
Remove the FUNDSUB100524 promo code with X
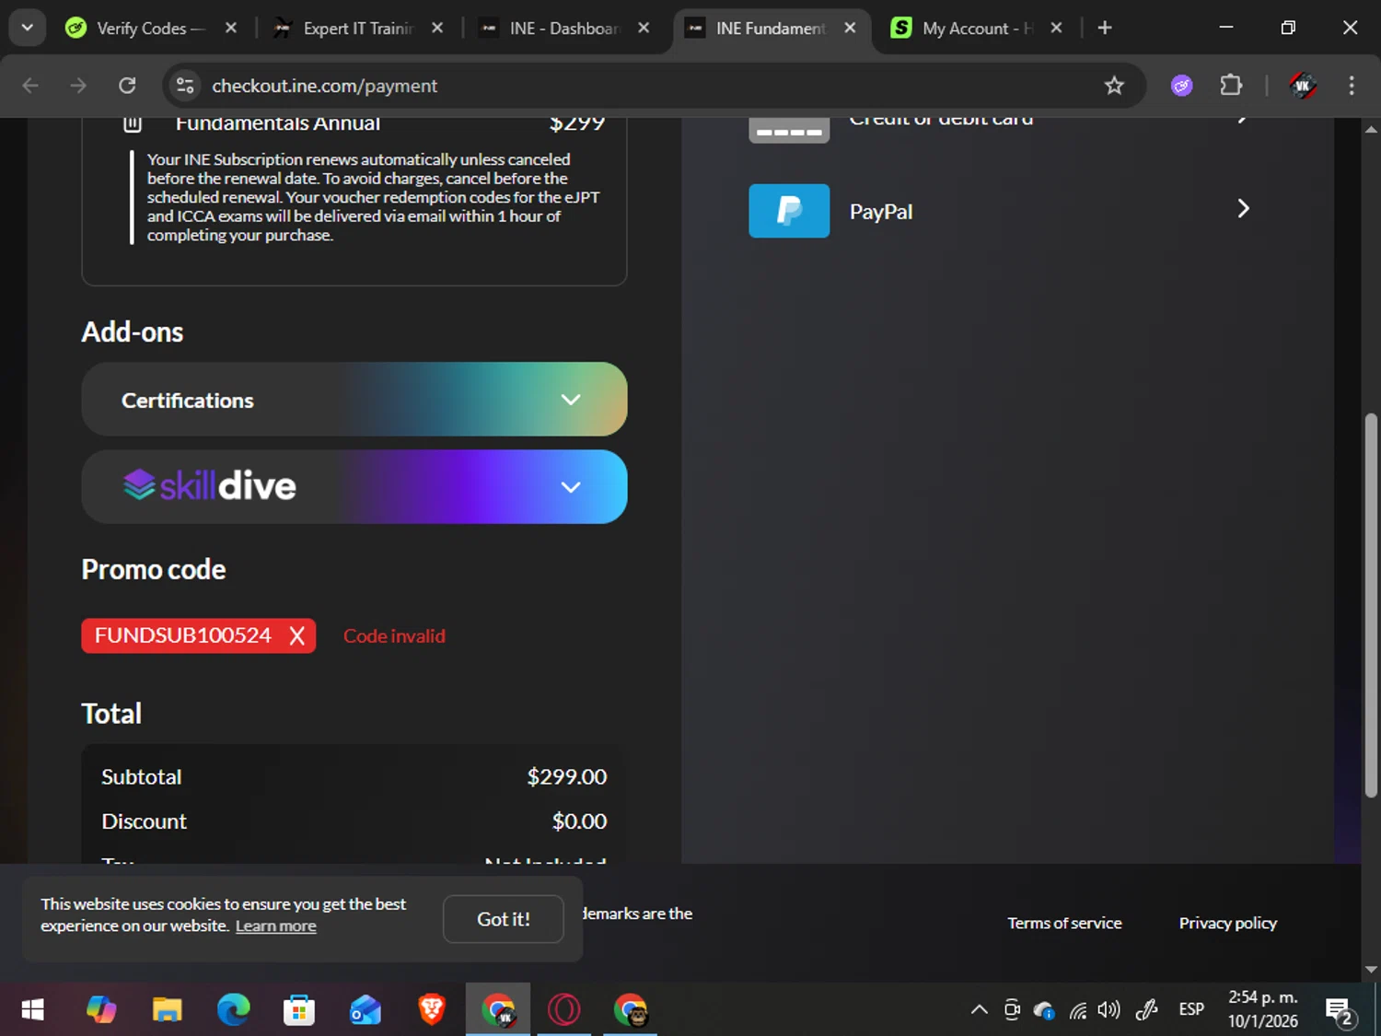pyautogui.click(x=296, y=636)
